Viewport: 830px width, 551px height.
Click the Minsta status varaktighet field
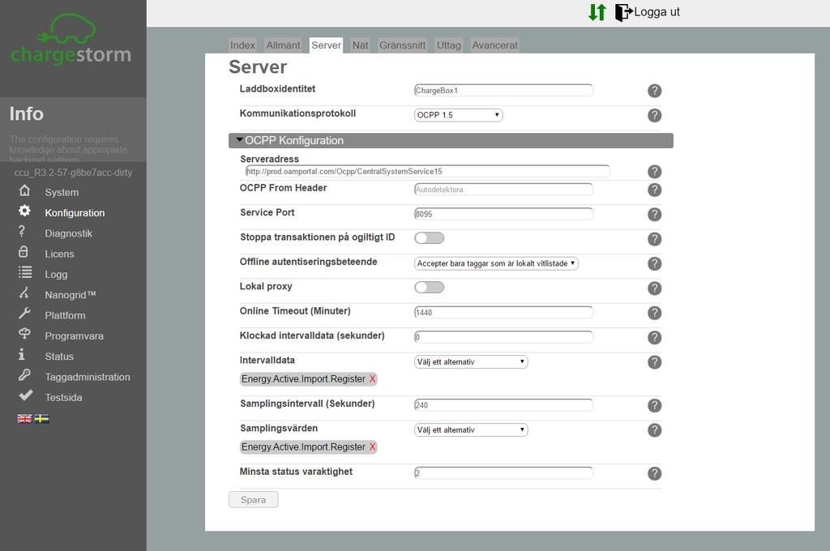click(503, 472)
